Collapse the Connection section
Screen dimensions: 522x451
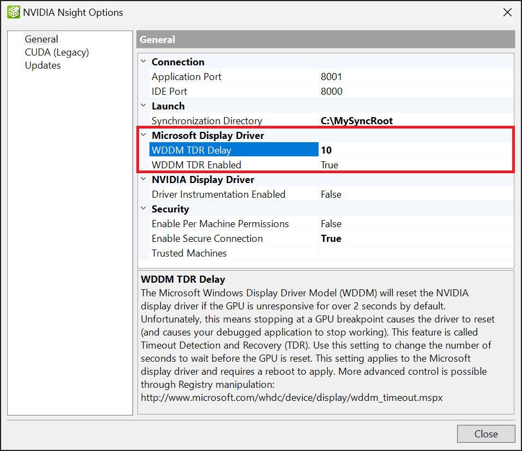click(143, 62)
